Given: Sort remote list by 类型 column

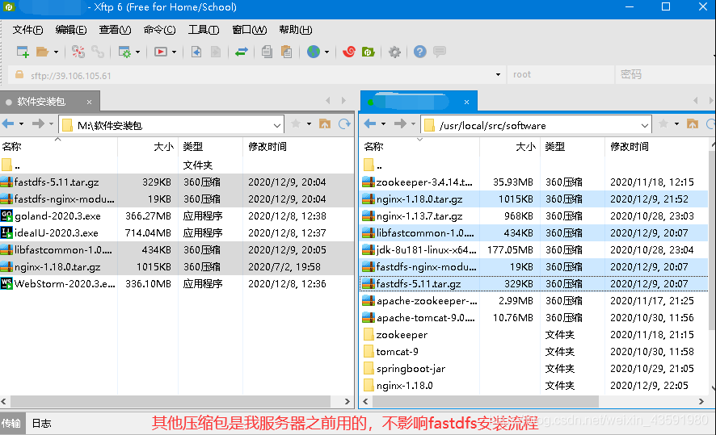Looking at the screenshot, I should tap(572, 146).
